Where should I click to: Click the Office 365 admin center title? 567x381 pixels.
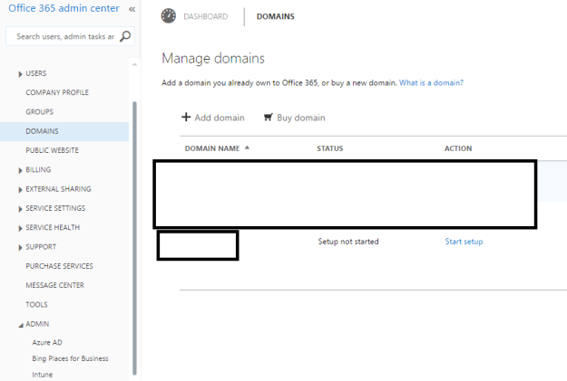coord(64,8)
